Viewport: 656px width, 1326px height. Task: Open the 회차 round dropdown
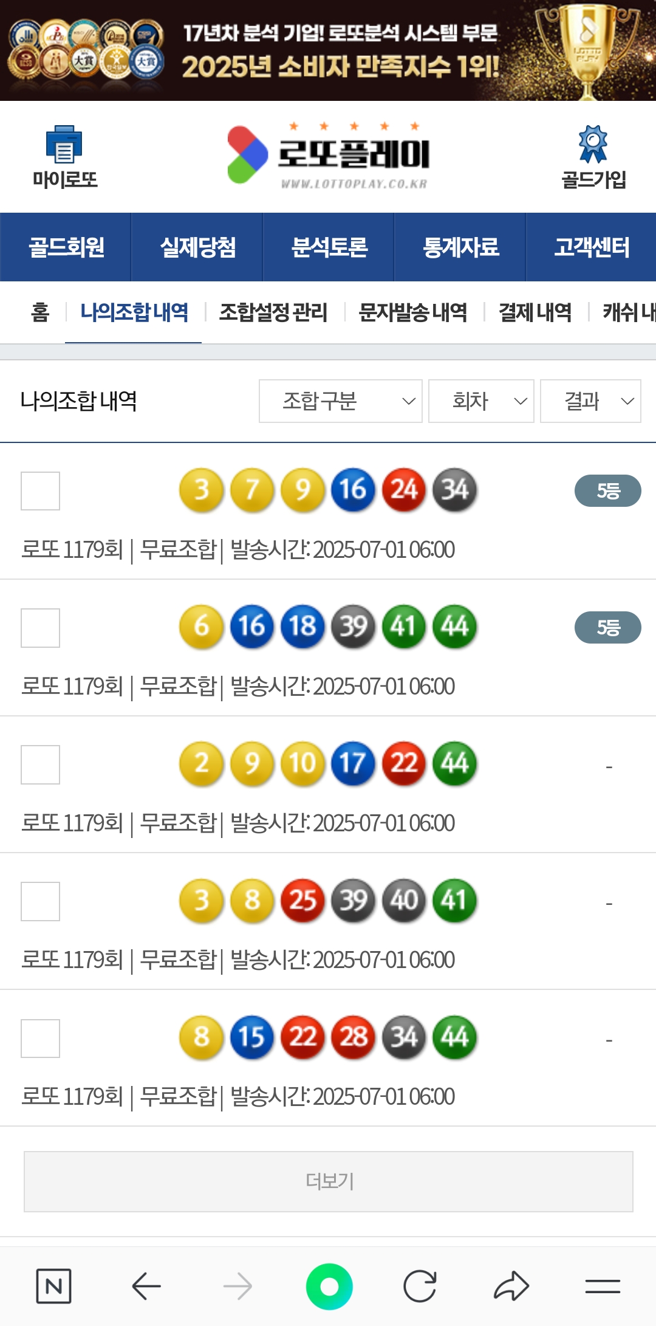[x=481, y=401]
